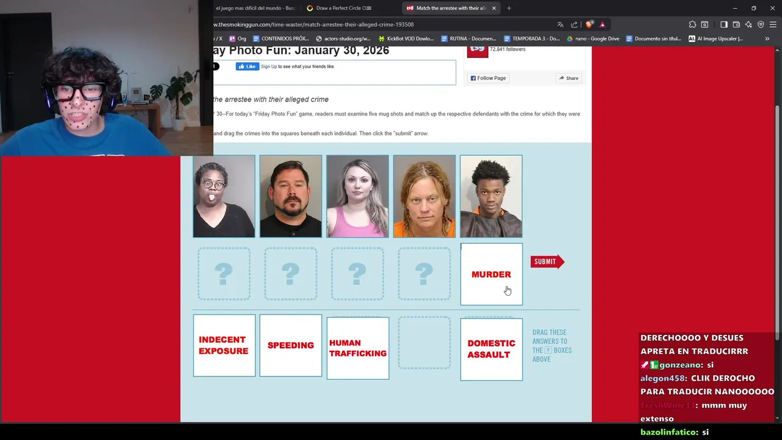Click 'DRAG THESE ANSWERS TO THE BOXES ABOVE' text
Image resolution: width=782 pixels, height=440 pixels.
552,346
